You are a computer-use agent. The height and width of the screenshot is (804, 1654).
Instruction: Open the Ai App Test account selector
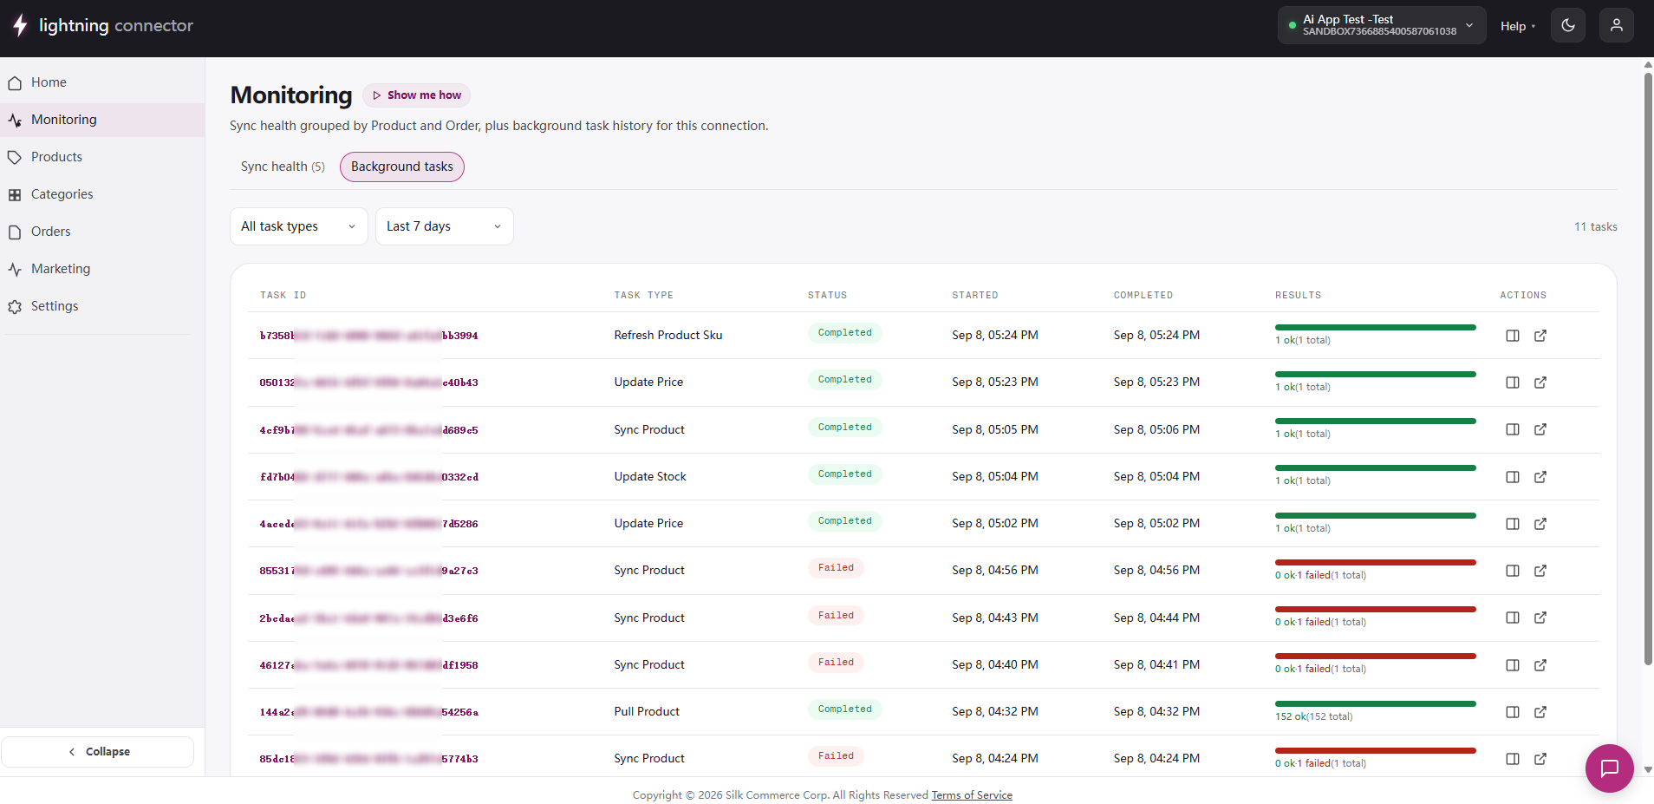point(1382,25)
